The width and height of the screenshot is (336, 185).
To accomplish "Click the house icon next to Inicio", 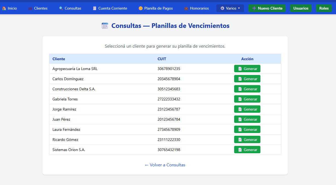I will point(4,8).
